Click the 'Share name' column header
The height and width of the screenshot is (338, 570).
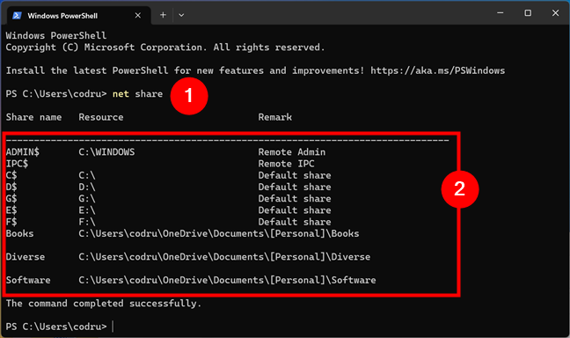tap(33, 117)
